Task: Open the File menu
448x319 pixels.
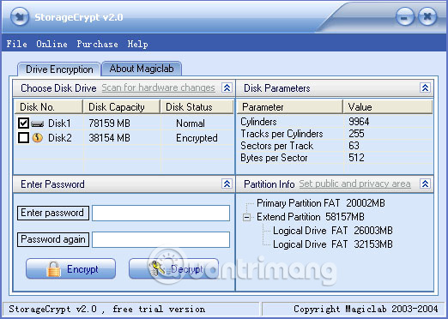Action: coord(16,44)
